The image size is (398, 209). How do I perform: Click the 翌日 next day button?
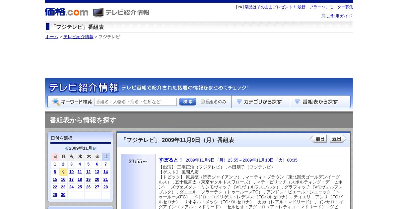[338, 139]
